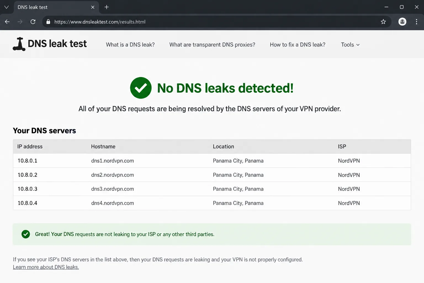Click the large green checkmark icon
The image size is (424, 283).
[141, 88]
